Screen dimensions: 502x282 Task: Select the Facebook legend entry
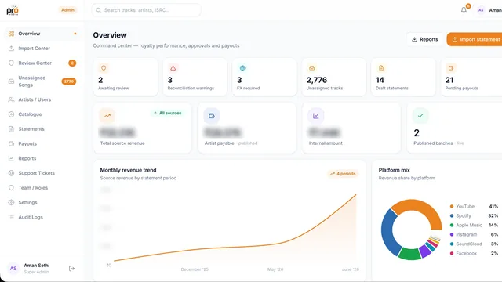[x=474, y=253]
